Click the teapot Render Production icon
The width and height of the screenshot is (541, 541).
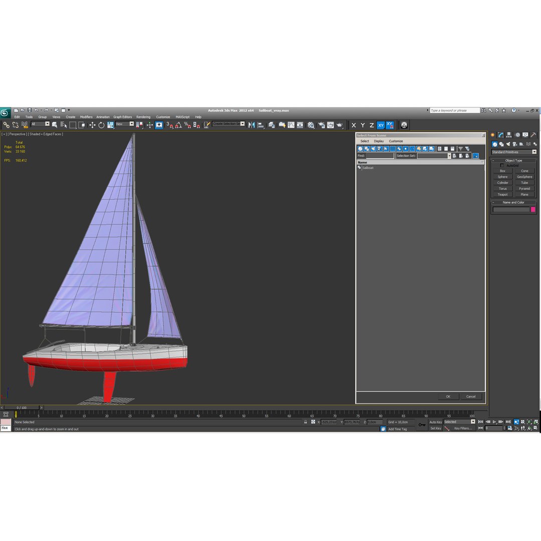340,125
